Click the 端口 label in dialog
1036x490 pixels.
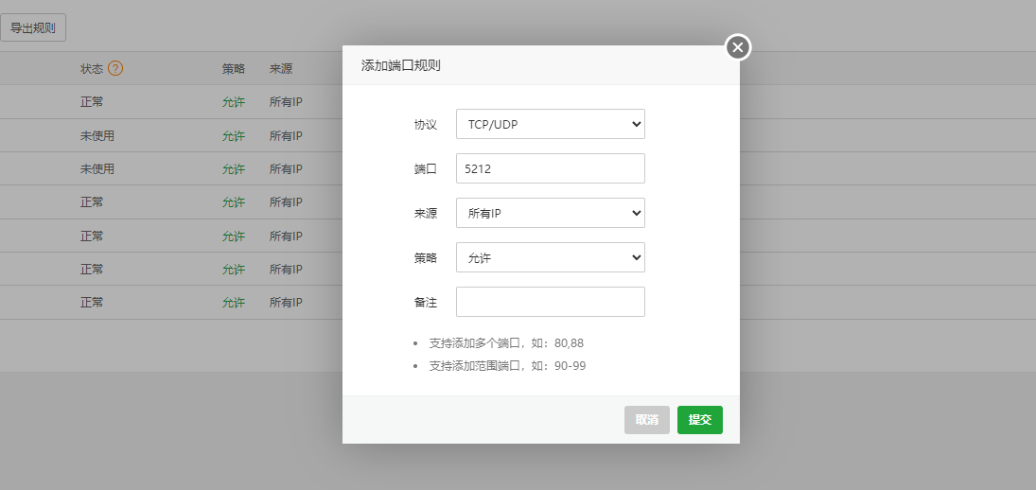tap(426, 168)
